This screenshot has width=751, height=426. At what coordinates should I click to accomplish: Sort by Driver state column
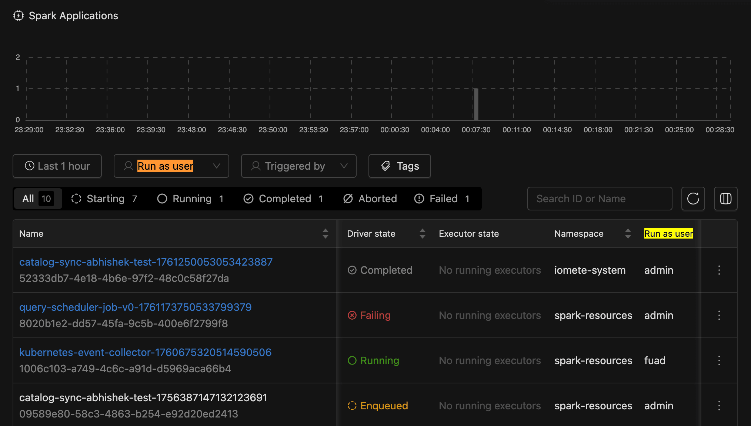[x=422, y=233]
